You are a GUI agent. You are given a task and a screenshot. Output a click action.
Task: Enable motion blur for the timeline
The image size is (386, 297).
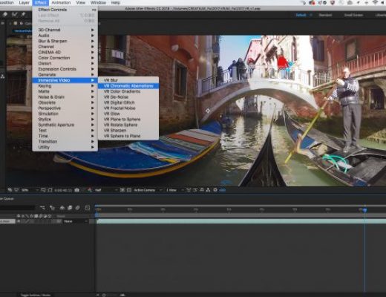(x=78, y=208)
